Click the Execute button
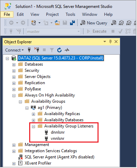Screen dimensions: 137x168 point(97,31)
